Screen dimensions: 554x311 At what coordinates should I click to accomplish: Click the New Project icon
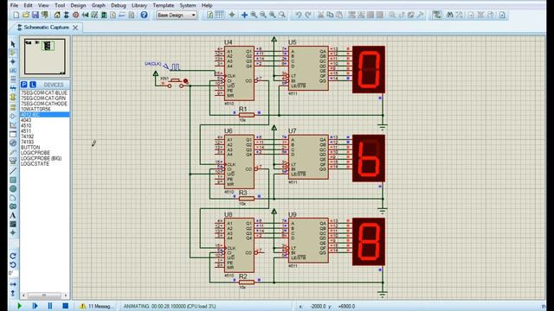(x=16, y=15)
